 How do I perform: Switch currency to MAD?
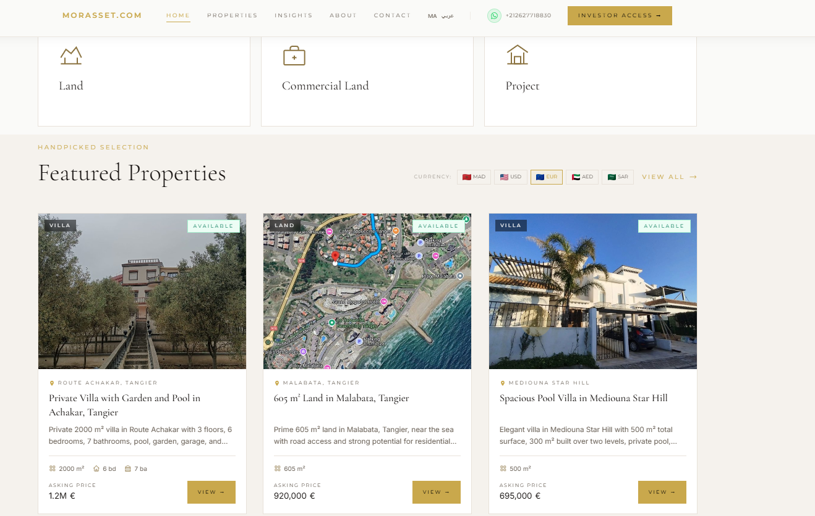474,177
